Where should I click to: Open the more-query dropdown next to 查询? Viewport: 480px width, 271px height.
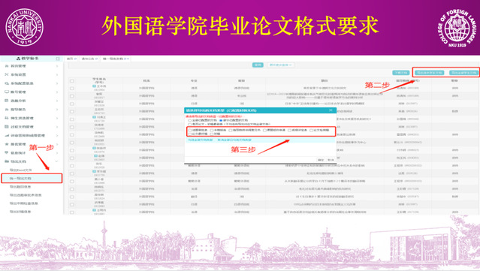[281, 65]
